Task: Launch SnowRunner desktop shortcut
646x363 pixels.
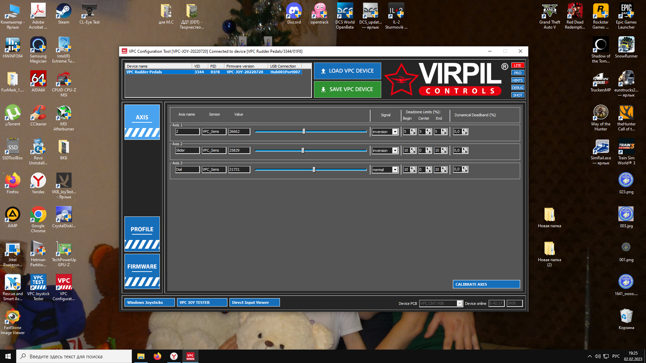Action: tap(626, 48)
